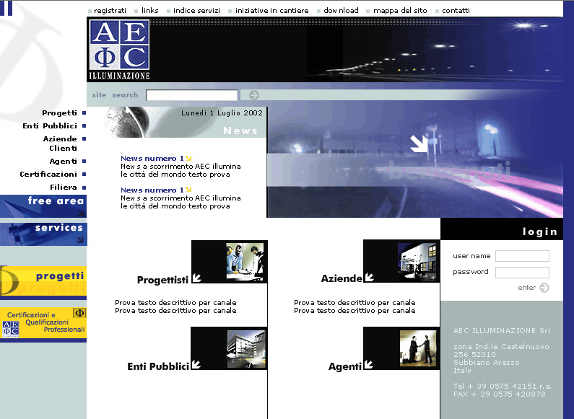Screen dimensions: 574x419
Task: Click the user name input field
Action: (523, 256)
